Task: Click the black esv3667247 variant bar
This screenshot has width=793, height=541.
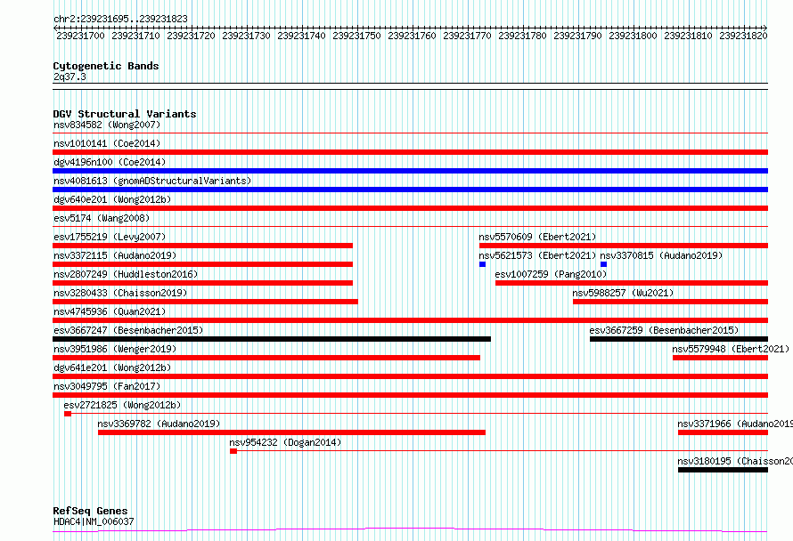Action: (272, 339)
